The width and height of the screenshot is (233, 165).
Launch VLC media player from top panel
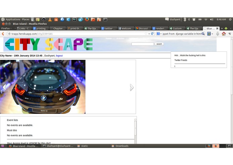pos(50,19)
